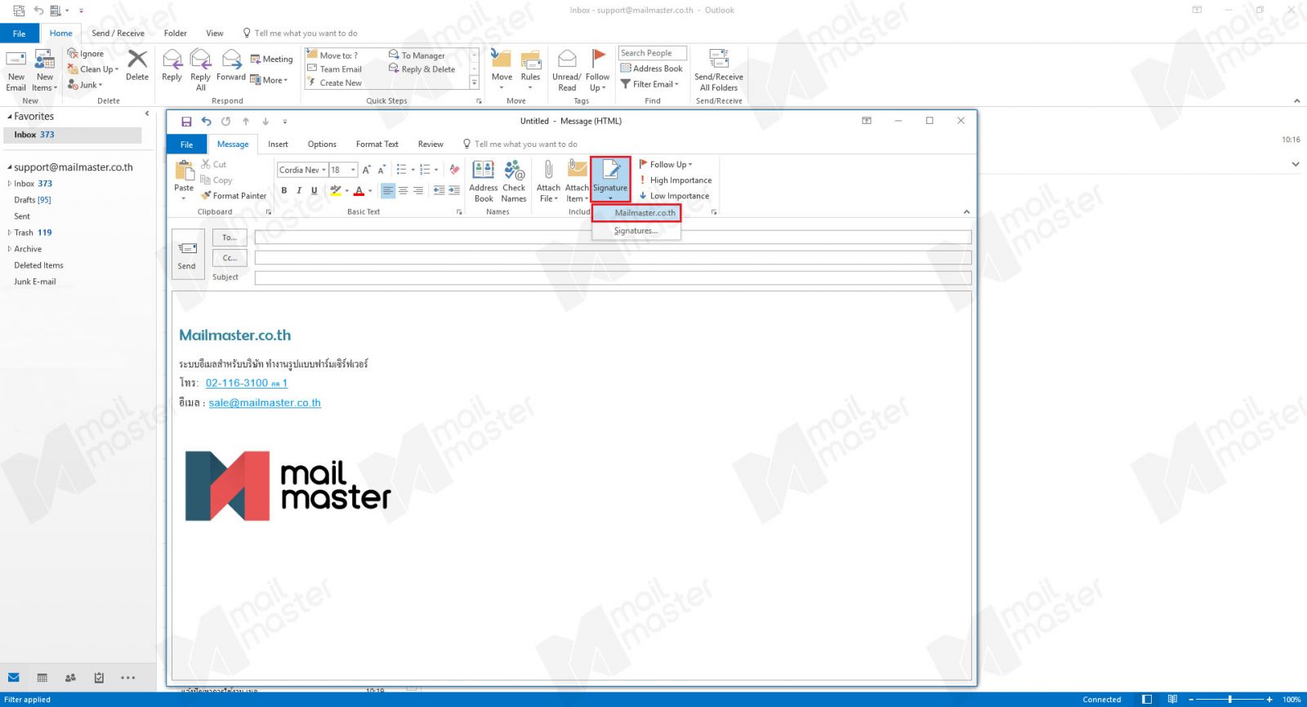The height and width of the screenshot is (707, 1307).
Task: Click the Signature pen icon
Action: (x=610, y=170)
